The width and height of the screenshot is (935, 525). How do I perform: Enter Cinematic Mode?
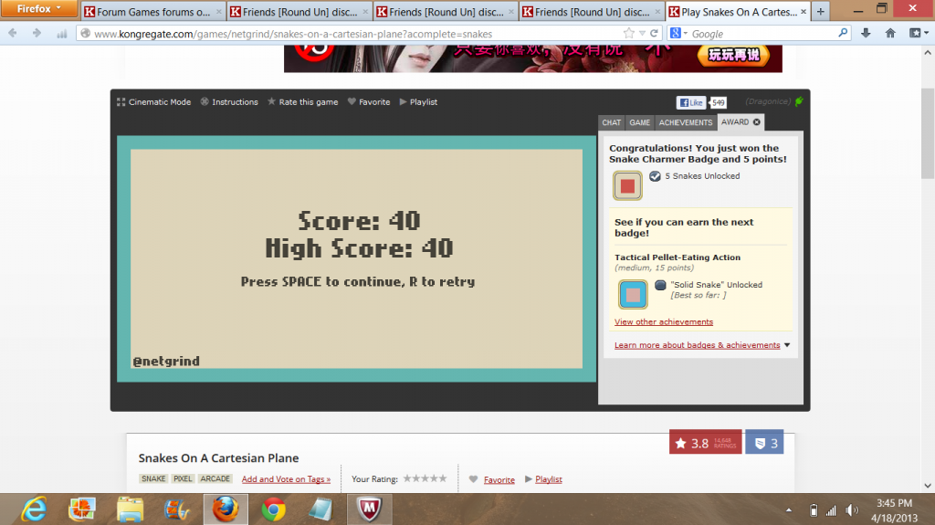coord(153,102)
